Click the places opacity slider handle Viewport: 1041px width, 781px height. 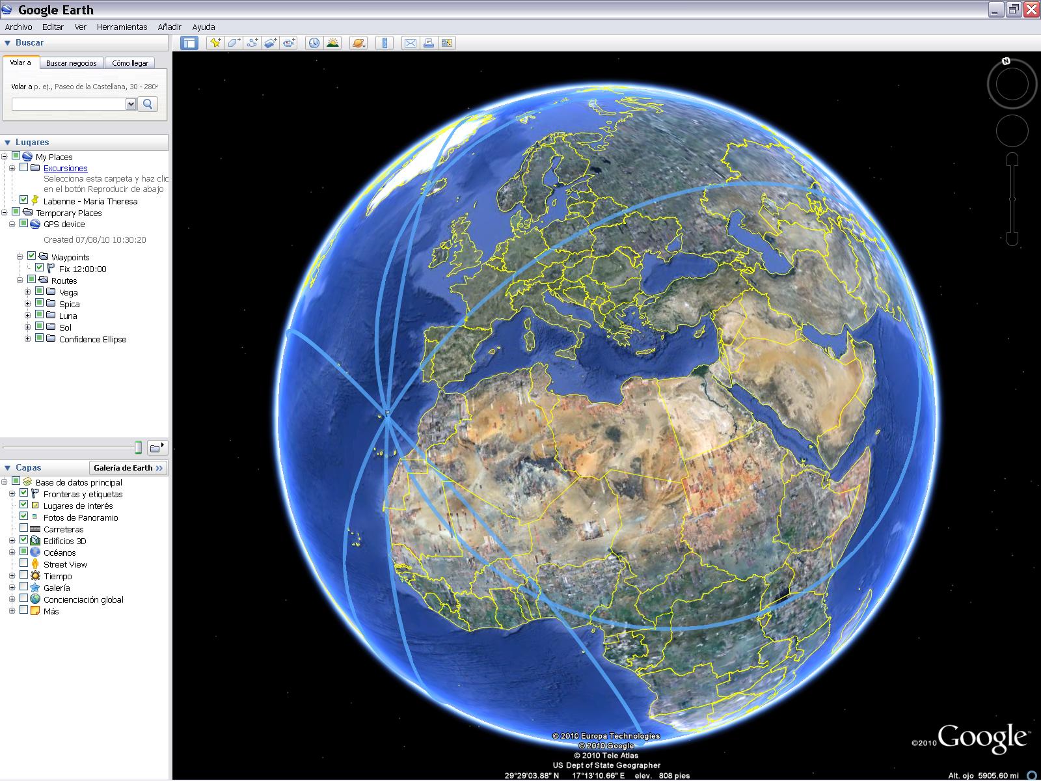click(x=138, y=447)
